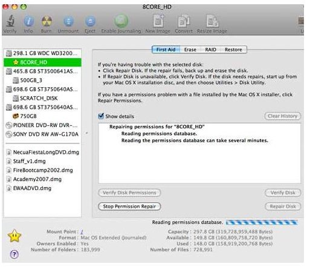The image size is (310, 267).
Task: Select the 500GB_3 volume
Action: point(43,81)
